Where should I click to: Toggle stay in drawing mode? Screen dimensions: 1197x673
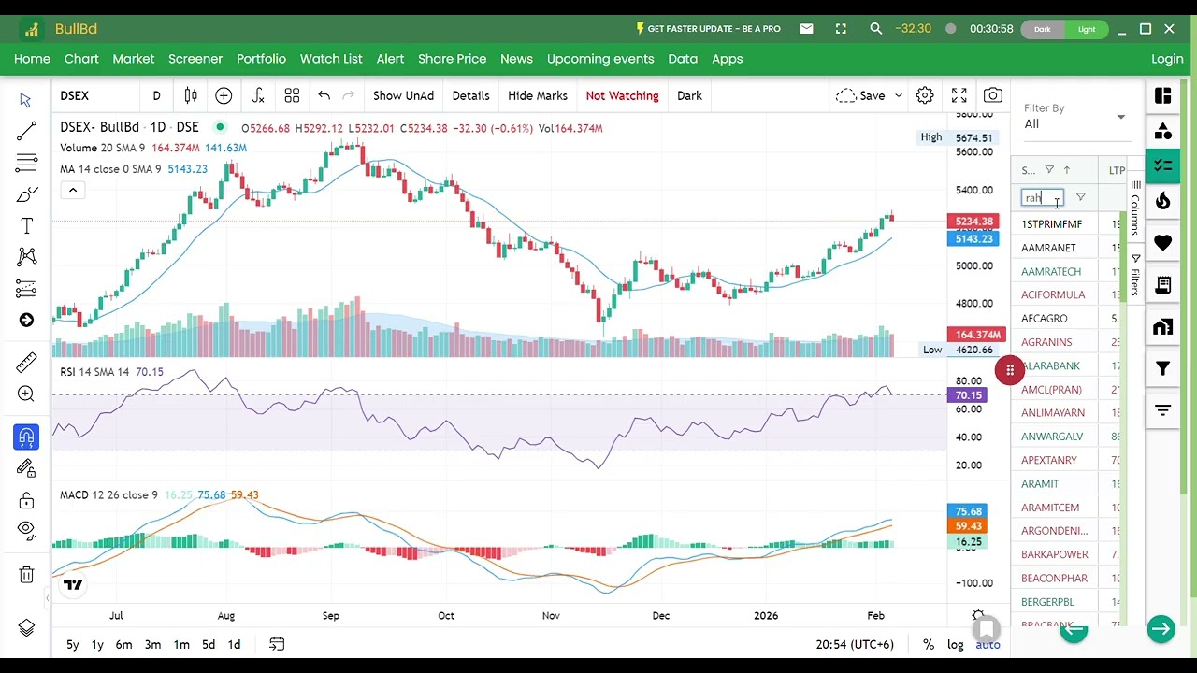click(26, 468)
